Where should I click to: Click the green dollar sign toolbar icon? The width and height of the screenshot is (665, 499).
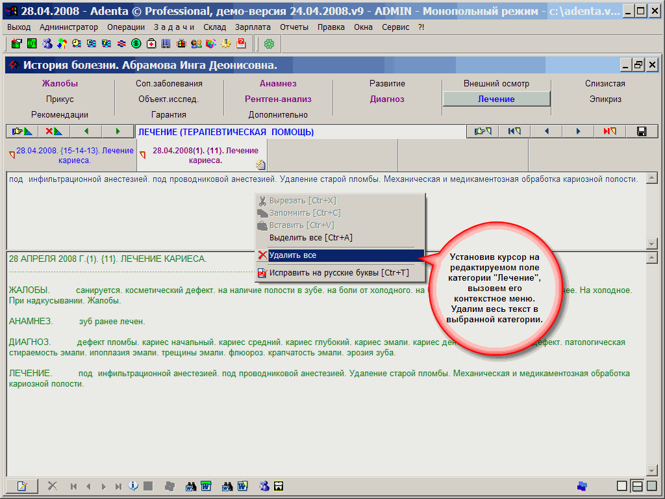[x=136, y=44]
